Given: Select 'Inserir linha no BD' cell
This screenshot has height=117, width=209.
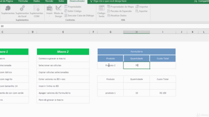Looking at the screenshot, I should [63, 86].
